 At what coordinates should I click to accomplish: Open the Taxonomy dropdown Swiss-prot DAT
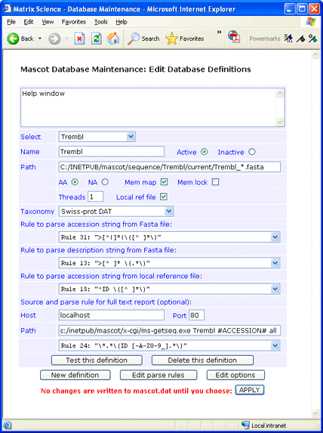(116, 212)
